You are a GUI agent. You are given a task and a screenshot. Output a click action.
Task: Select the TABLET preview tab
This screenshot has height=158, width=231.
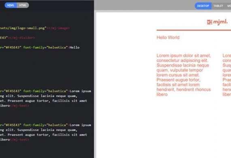pyautogui.click(x=218, y=6)
